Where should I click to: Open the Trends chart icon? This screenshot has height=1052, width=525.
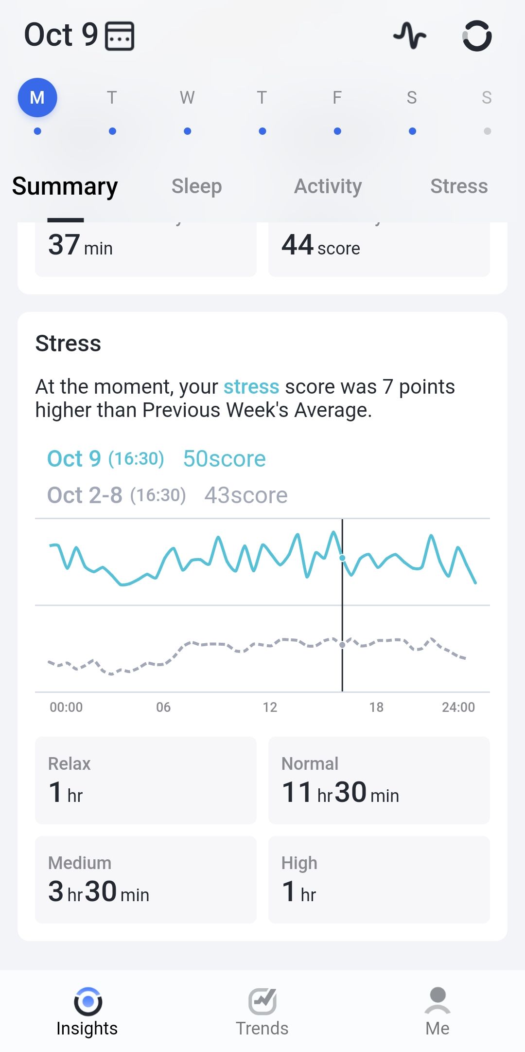coord(262,1001)
